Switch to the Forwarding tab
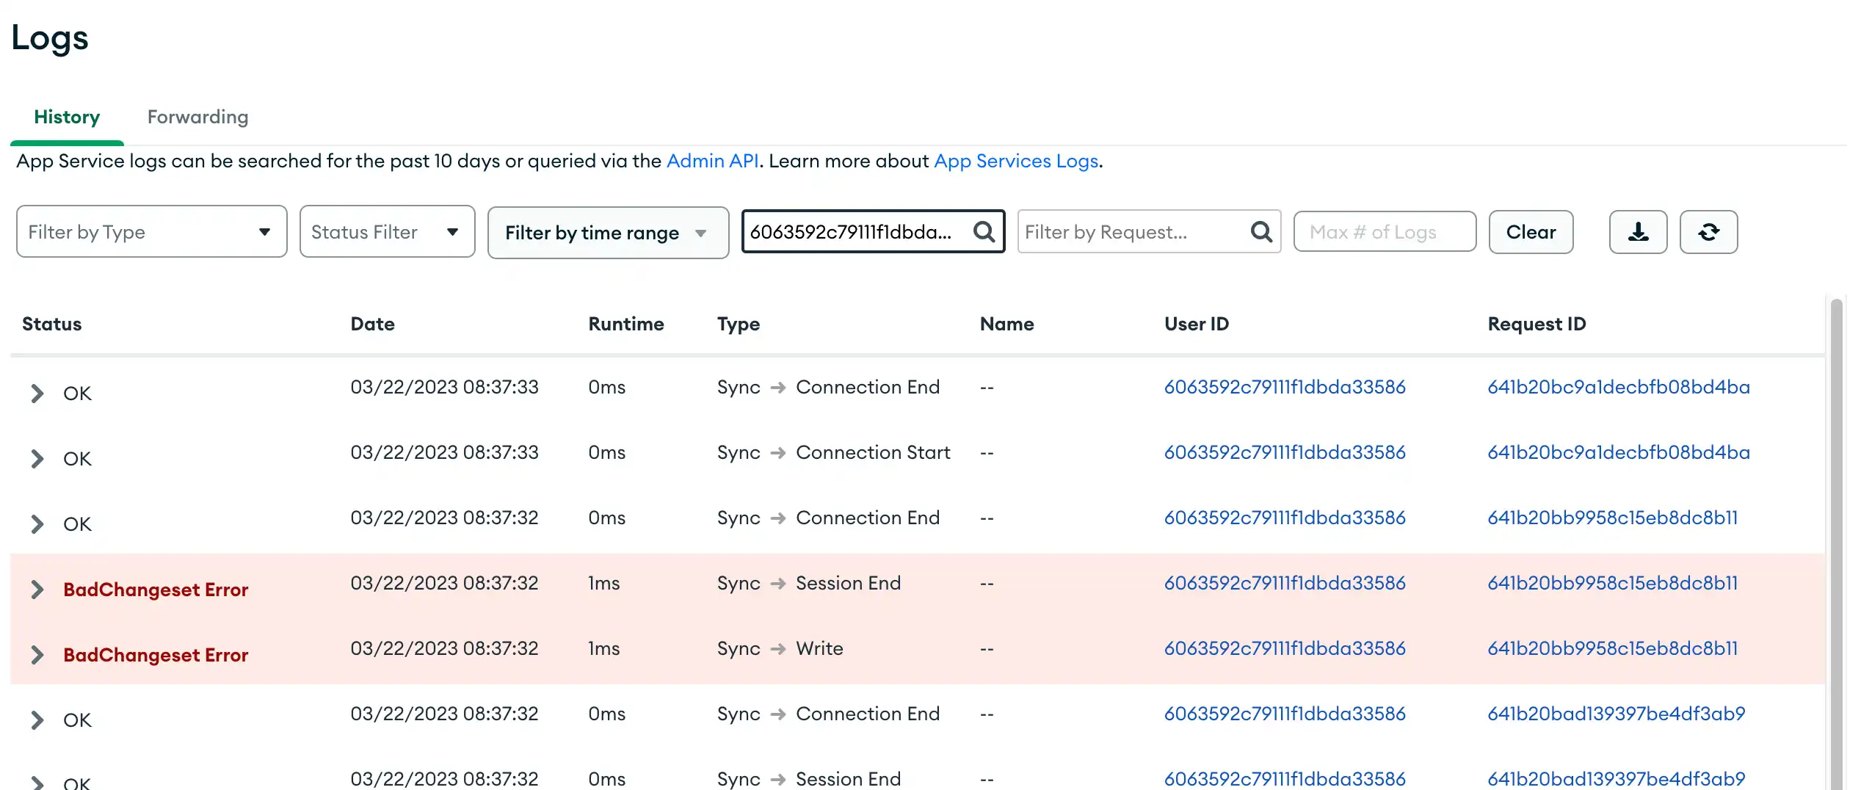This screenshot has width=1872, height=790. point(197,117)
